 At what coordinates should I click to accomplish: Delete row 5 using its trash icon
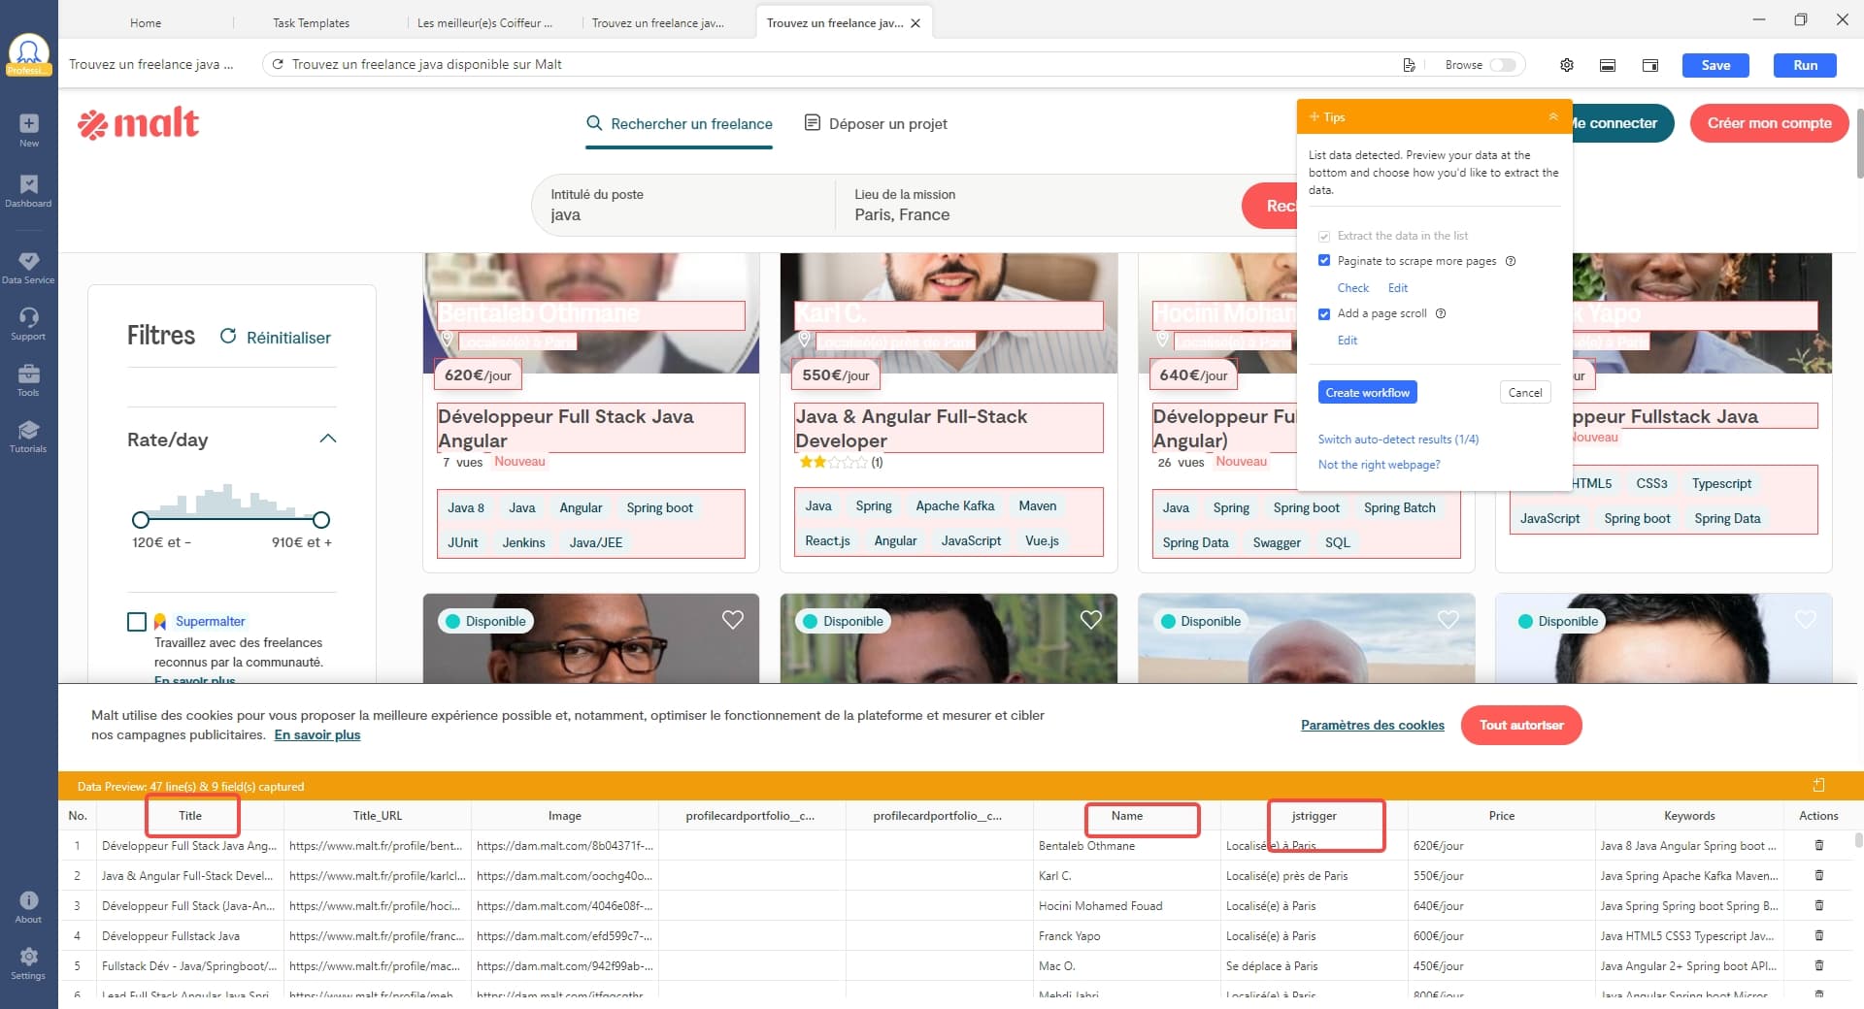1819,965
